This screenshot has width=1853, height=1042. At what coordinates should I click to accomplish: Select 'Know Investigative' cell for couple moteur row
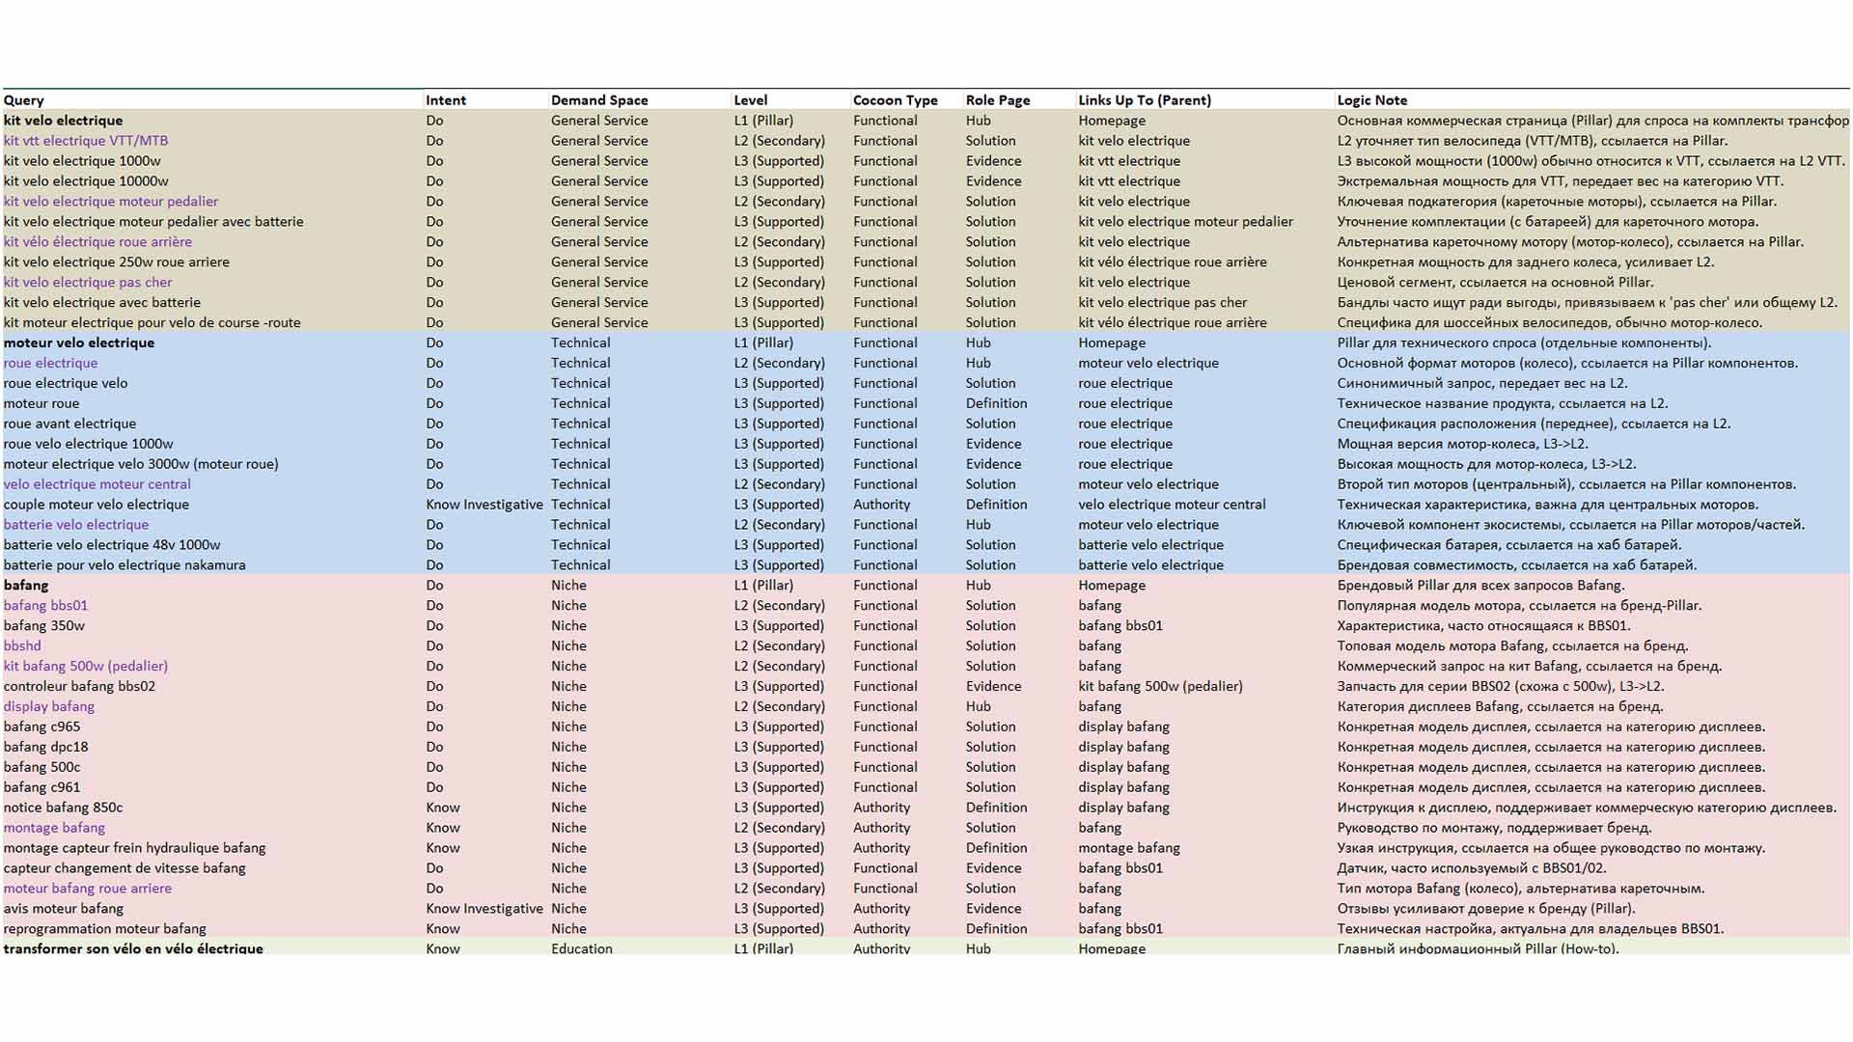pyautogui.click(x=484, y=505)
